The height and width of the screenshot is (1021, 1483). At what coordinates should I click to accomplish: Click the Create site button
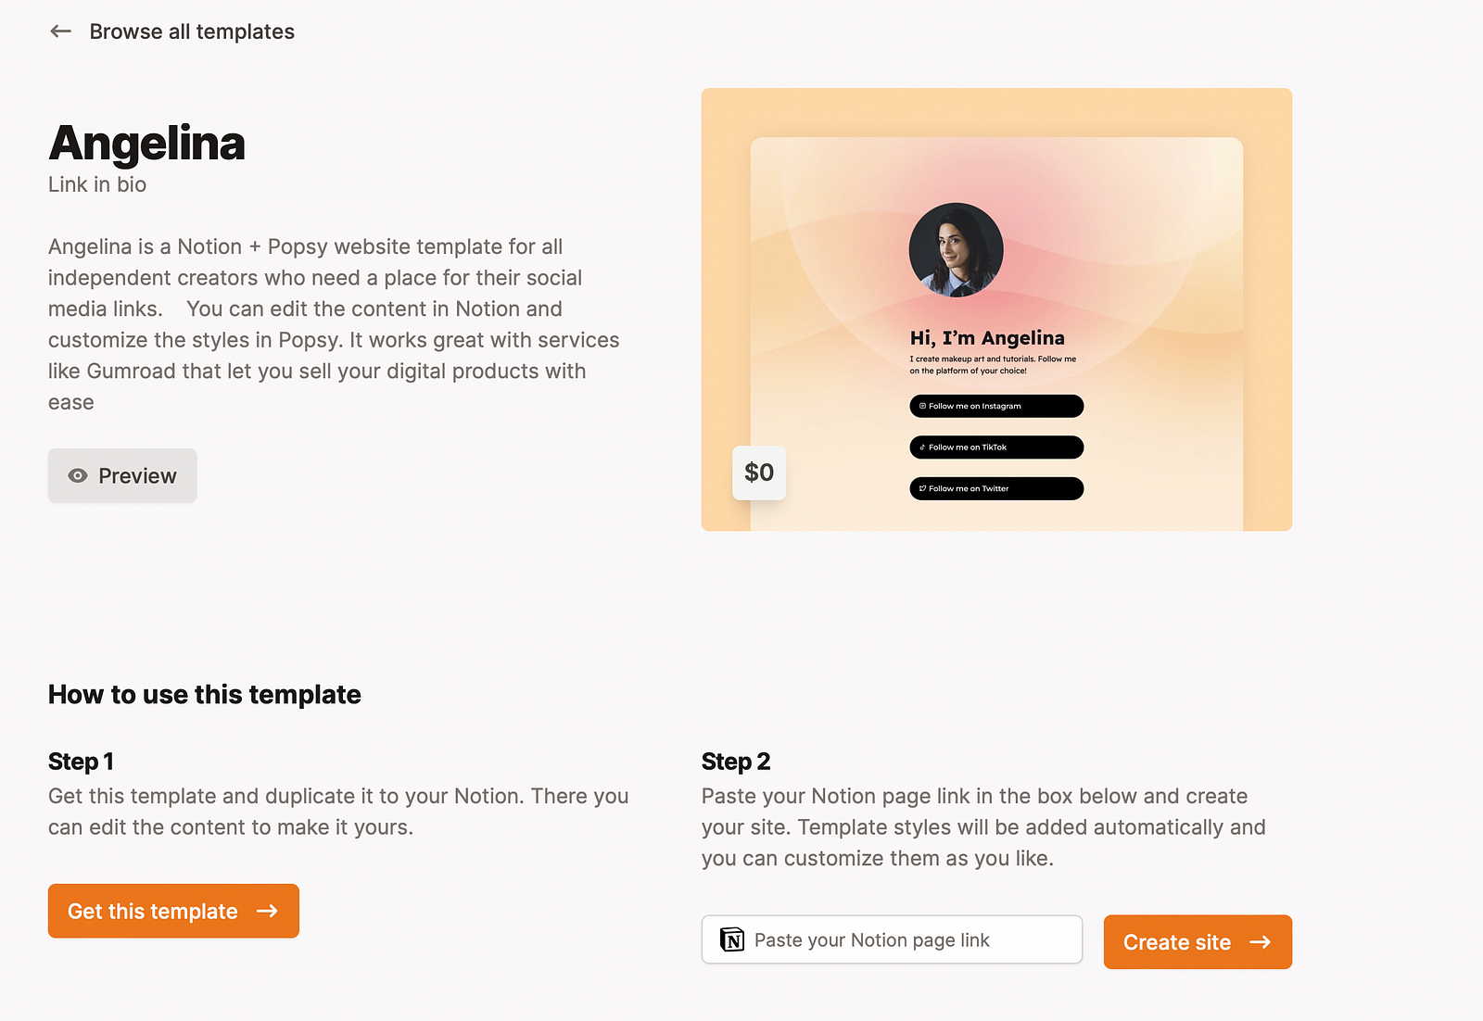pos(1198,942)
